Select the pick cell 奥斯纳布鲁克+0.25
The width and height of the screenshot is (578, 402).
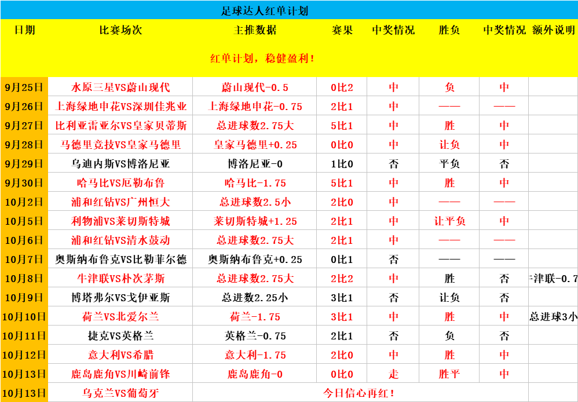point(255,260)
